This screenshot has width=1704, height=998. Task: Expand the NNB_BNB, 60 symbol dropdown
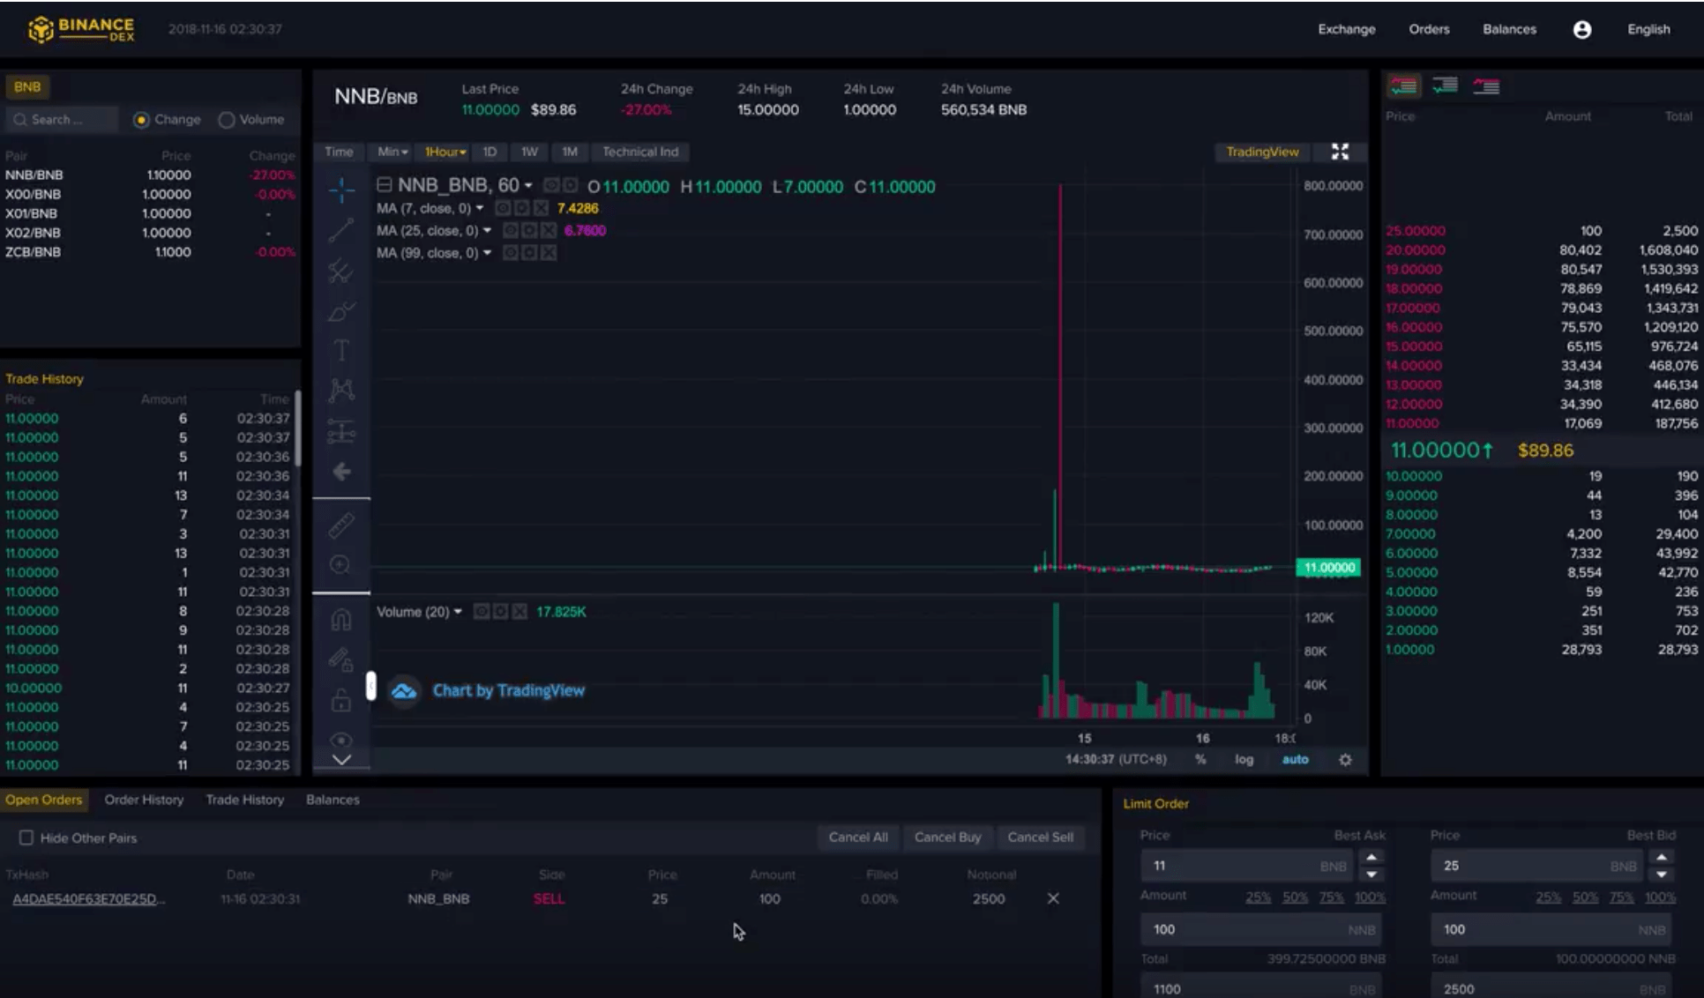click(528, 185)
